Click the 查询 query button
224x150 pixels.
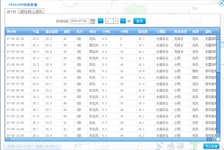(x=140, y=21)
